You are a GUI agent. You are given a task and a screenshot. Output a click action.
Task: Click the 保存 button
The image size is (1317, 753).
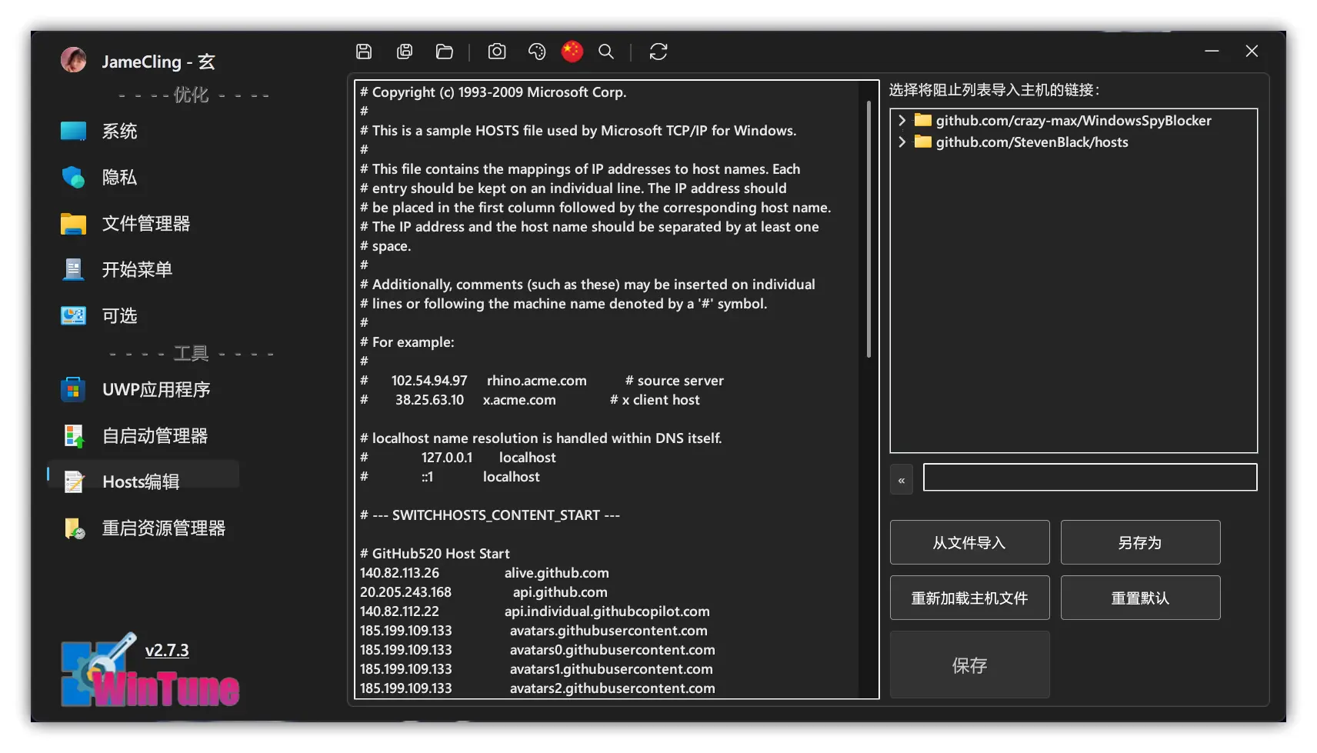969,665
